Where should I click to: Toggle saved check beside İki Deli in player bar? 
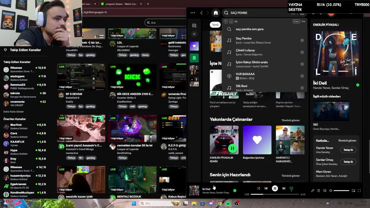coord(235,191)
